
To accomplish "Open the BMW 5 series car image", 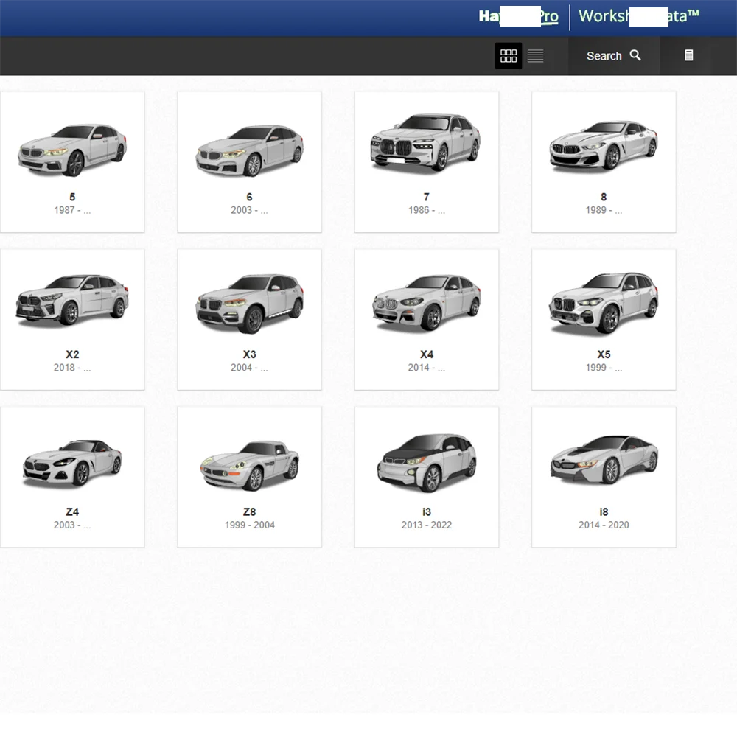I will (72, 150).
